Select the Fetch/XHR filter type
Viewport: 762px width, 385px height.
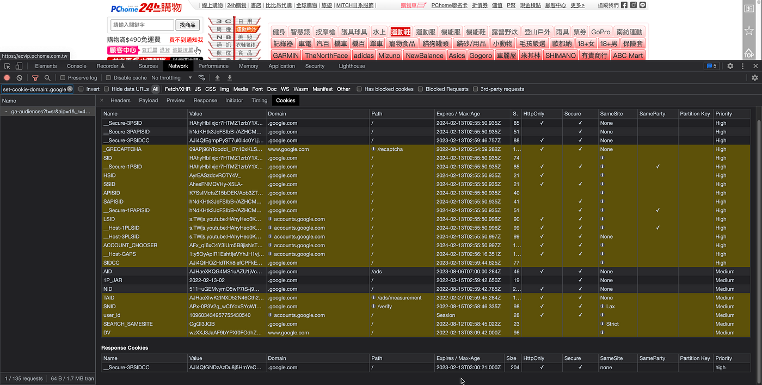[177, 89]
